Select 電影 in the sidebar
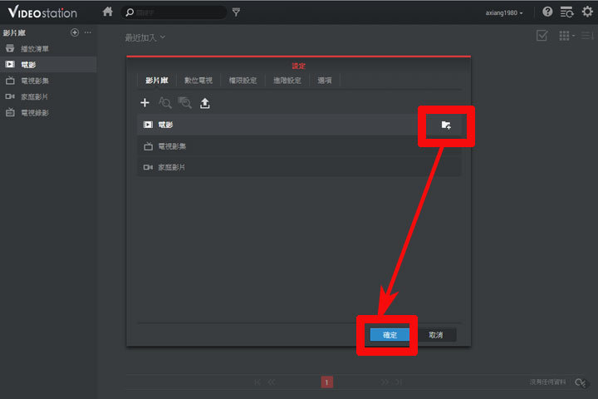This screenshot has height=399, width=598. click(x=47, y=65)
